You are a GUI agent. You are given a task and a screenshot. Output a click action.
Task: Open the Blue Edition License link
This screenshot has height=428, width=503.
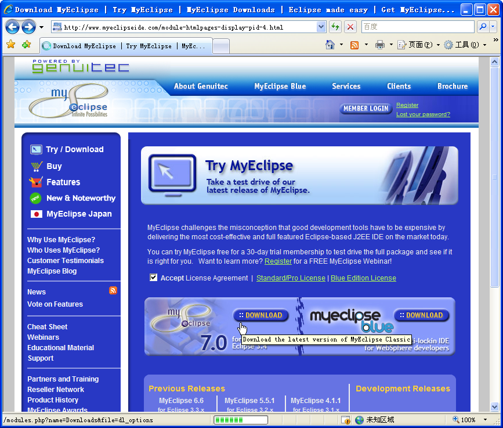(x=363, y=278)
